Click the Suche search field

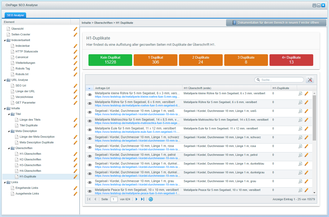279,80
